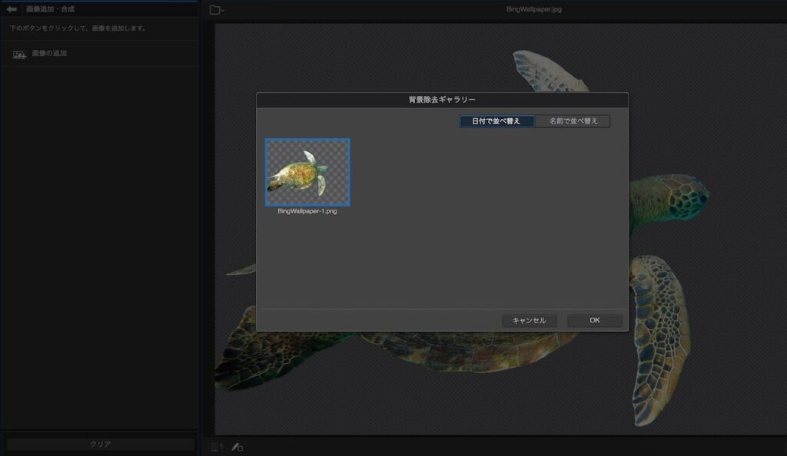Click the export icon below the canvas
Image resolution: width=787 pixels, height=456 pixels.
(x=216, y=447)
